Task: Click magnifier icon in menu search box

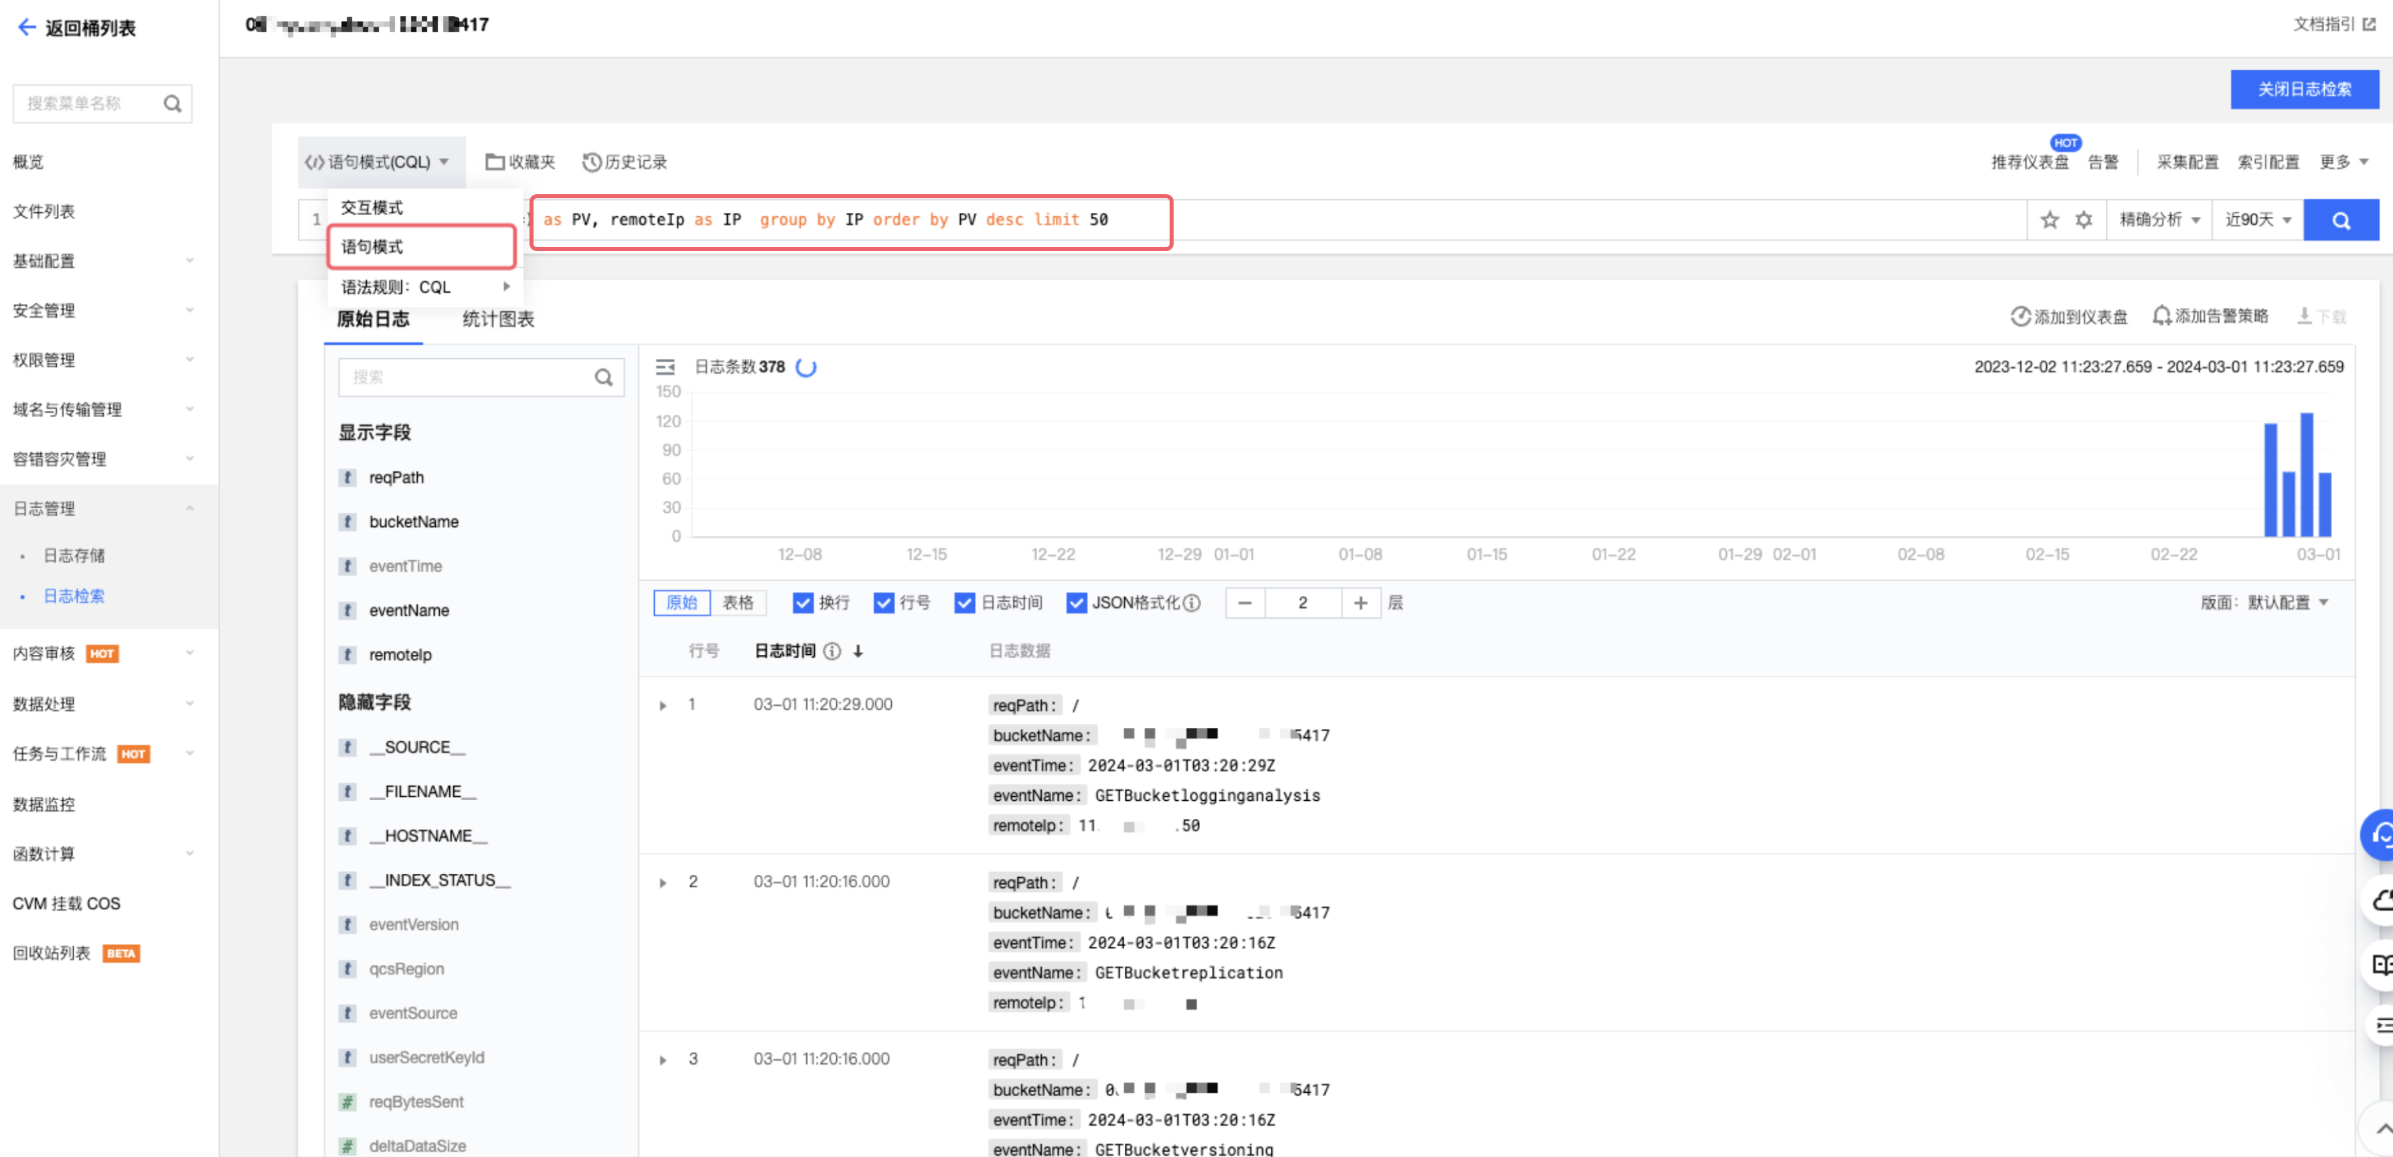Action: (x=172, y=103)
